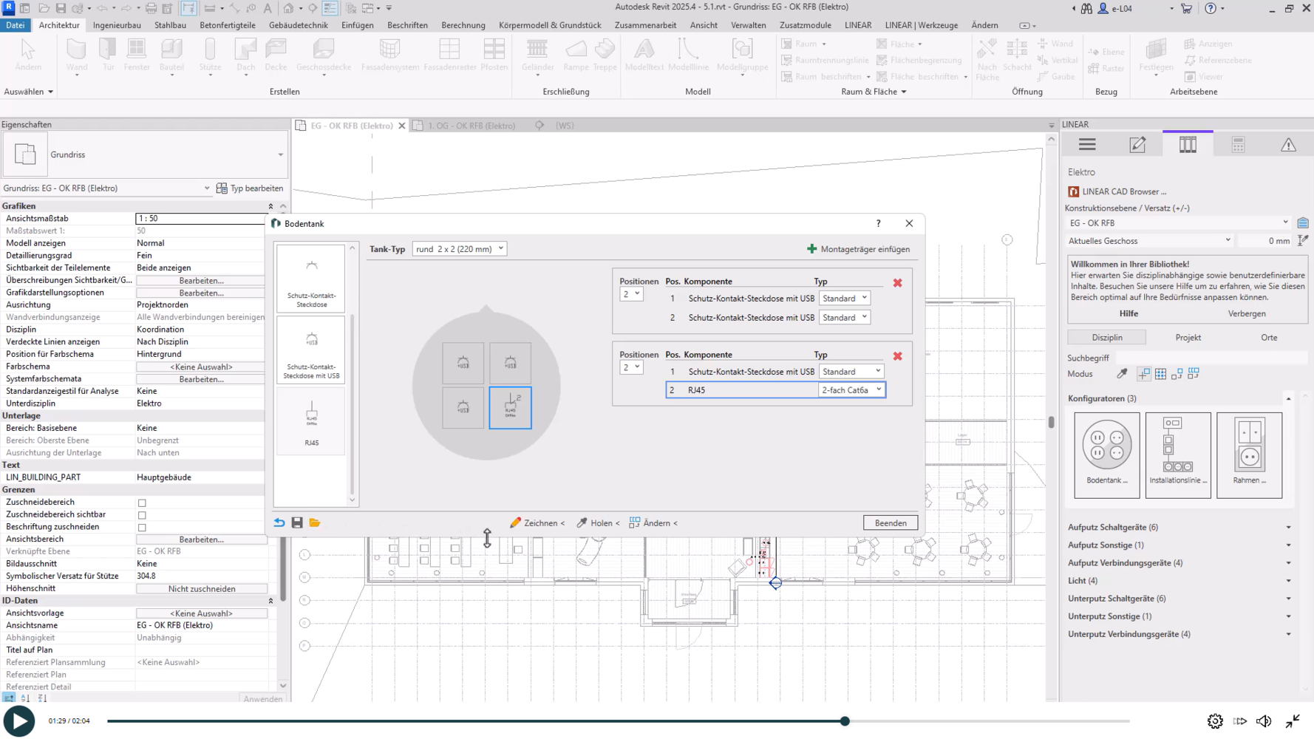The width and height of the screenshot is (1314, 739).
Task: Click the save disk icon in Bodentank dialog
Action: (297, 522)
